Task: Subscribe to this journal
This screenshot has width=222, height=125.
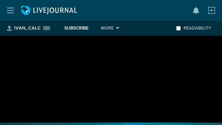Action: (x=76, y=28)
